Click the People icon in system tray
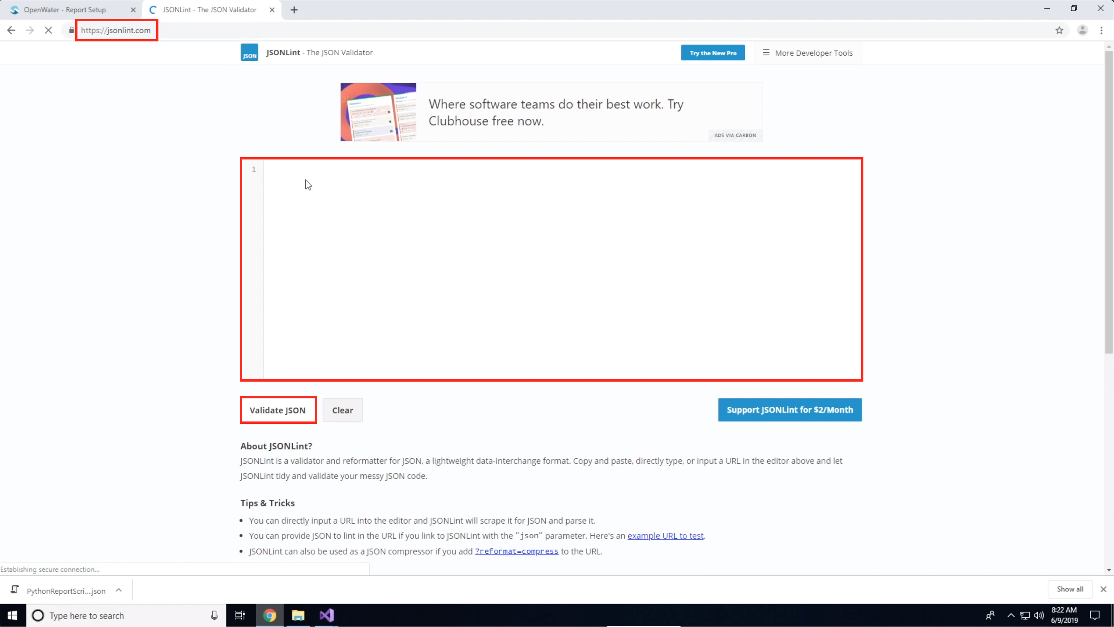 tap(990, 615)
